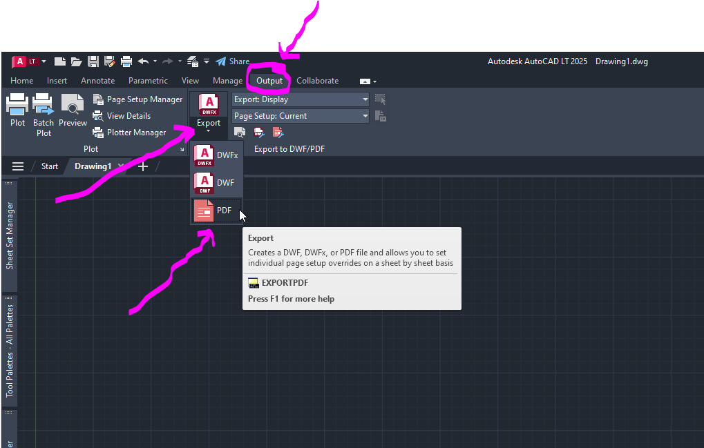Open the Export: Display dropdown

point(300,99)
